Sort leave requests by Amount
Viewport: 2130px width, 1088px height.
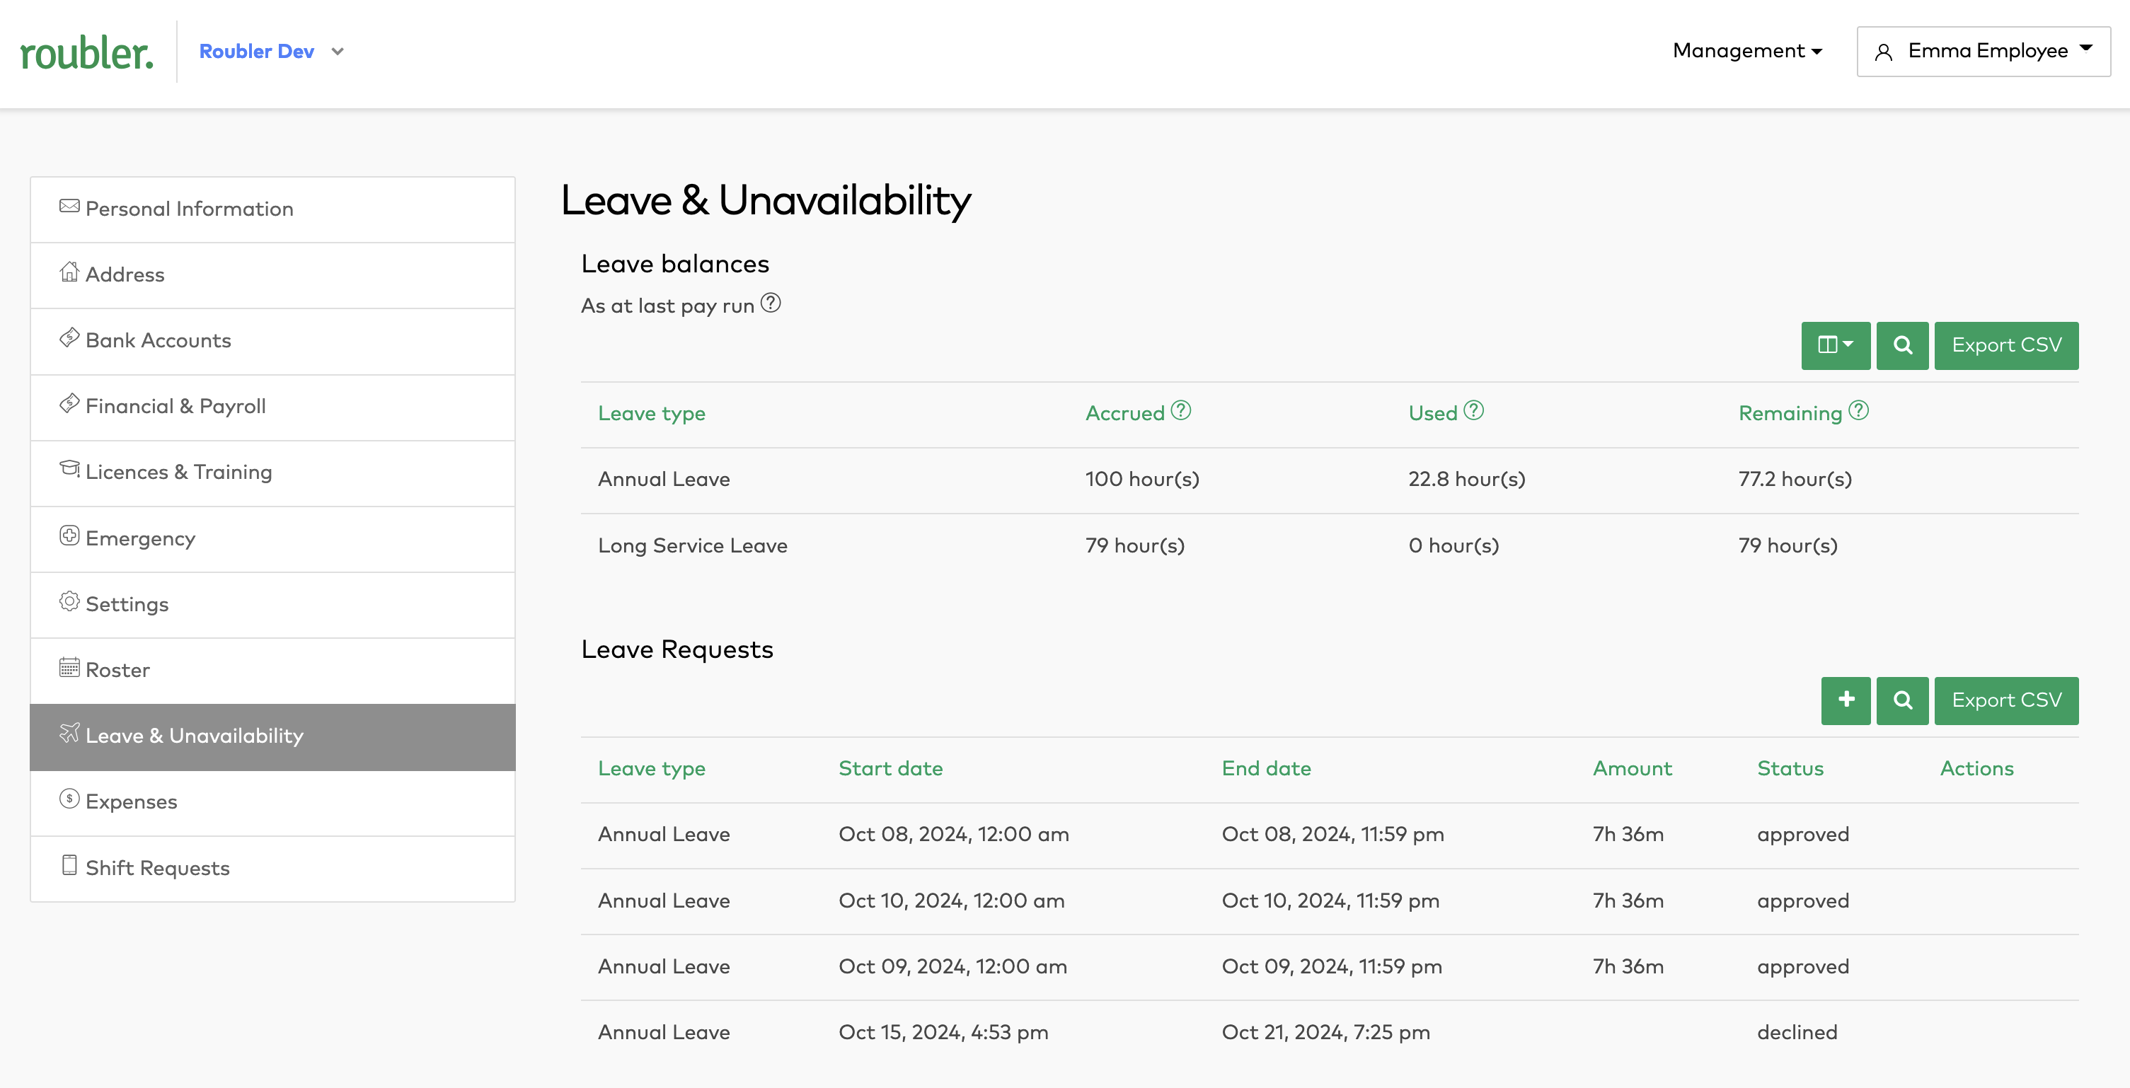click(x=1633, y=769)
